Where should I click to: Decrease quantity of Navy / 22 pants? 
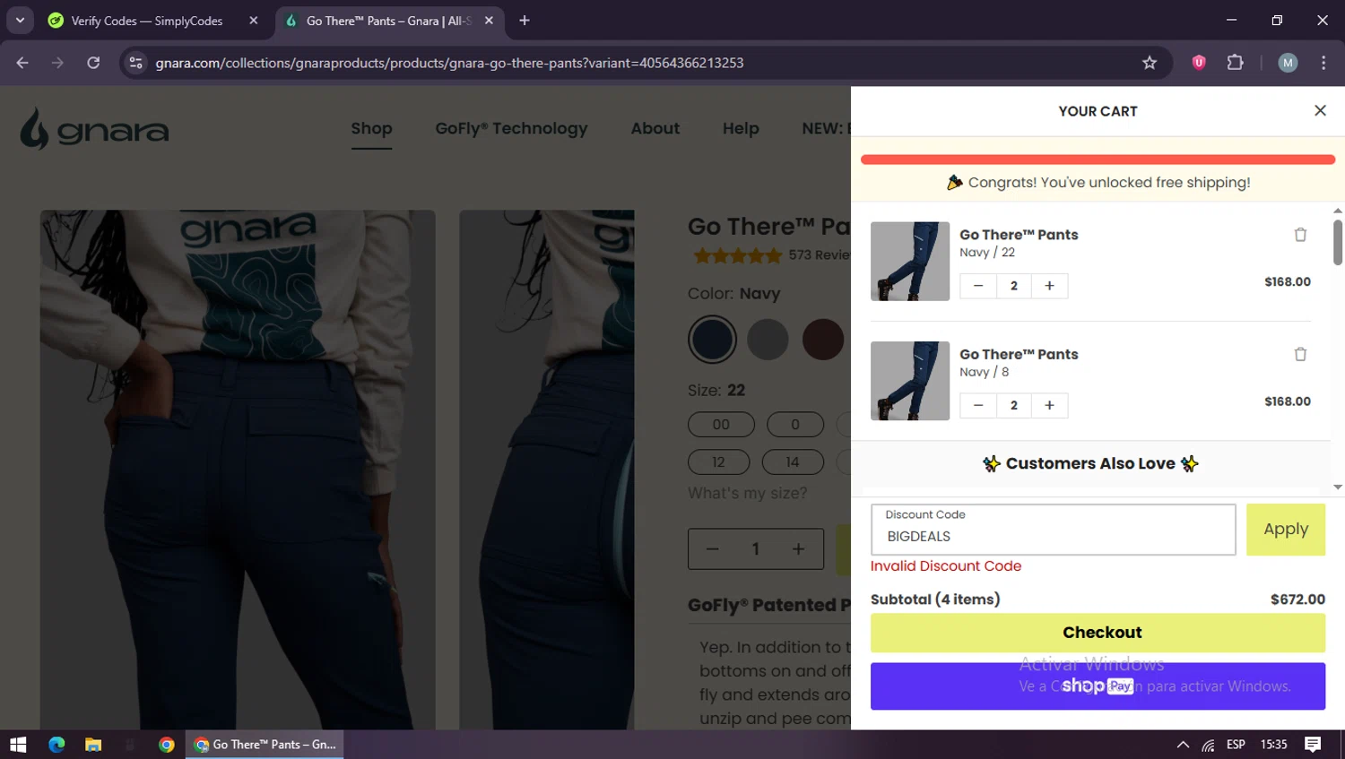click(978, 286)
